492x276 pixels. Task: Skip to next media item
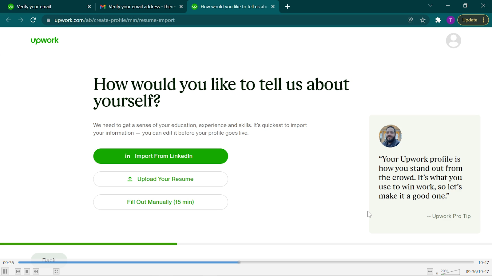tap(36, 271)
